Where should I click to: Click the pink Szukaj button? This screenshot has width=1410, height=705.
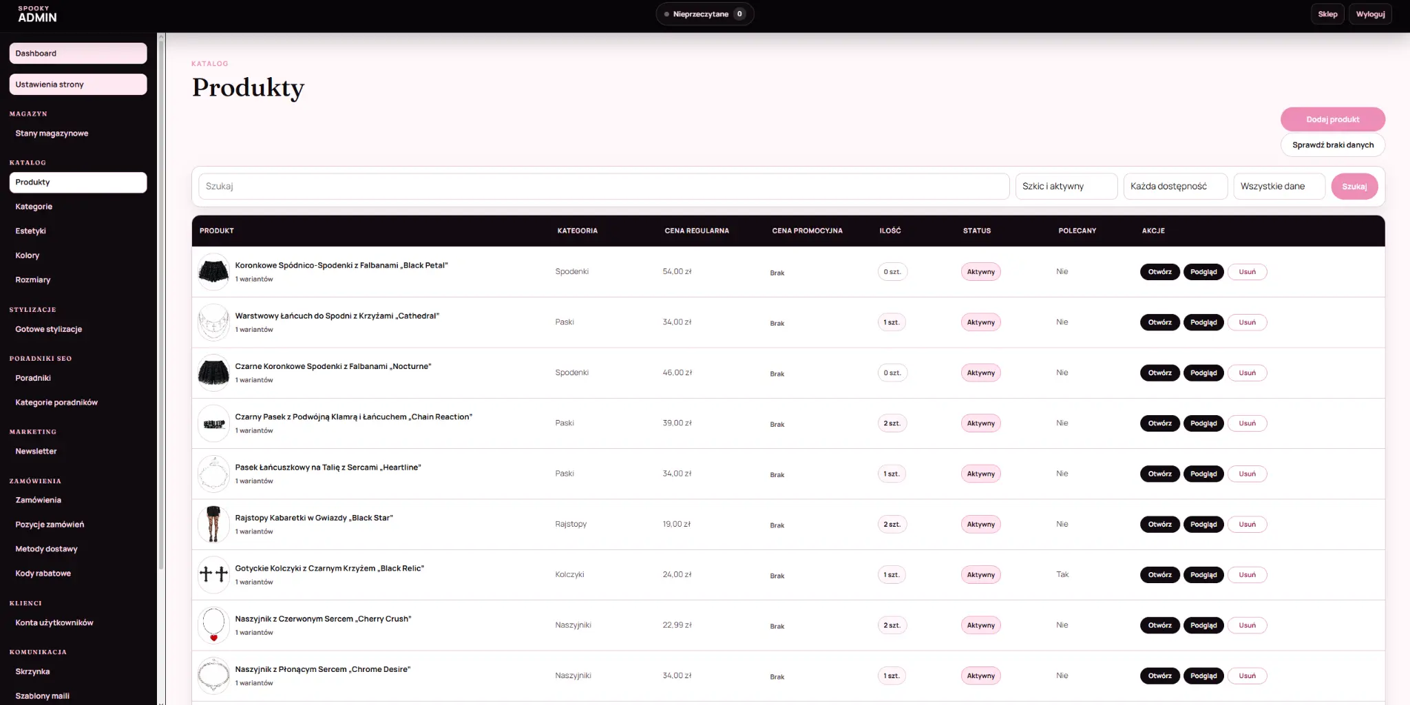tap(1354, 187)
